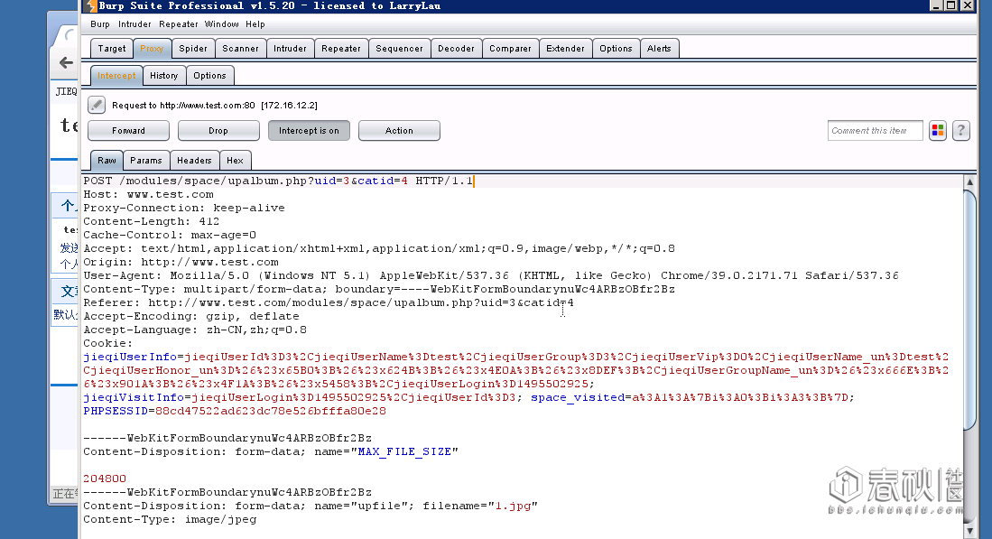Switch to the Headers view tab
This screenshot has height=539, width=992.
[x=194, y=160]
